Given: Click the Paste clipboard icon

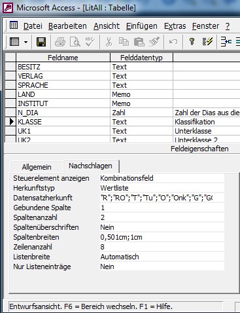Looking at the screenshot, I should 139,41.
